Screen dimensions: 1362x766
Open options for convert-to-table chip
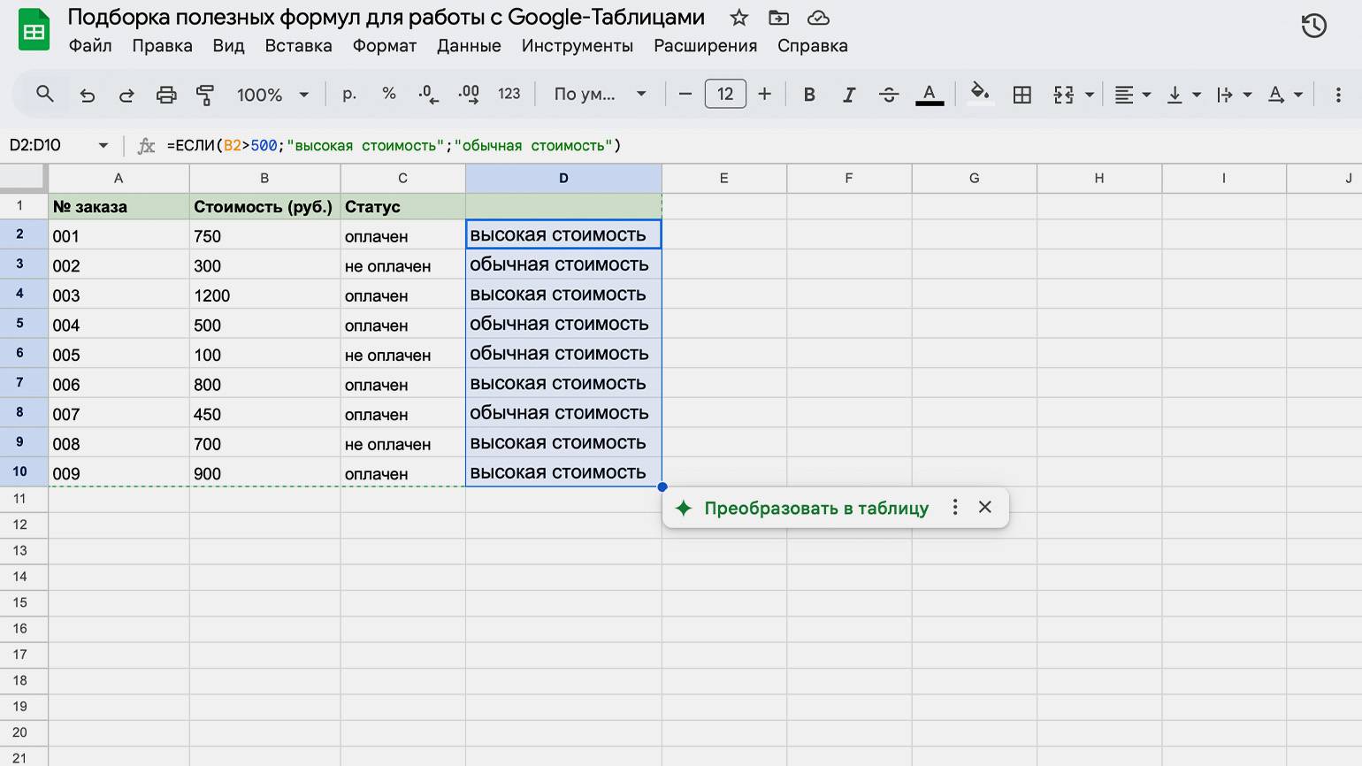954,507
